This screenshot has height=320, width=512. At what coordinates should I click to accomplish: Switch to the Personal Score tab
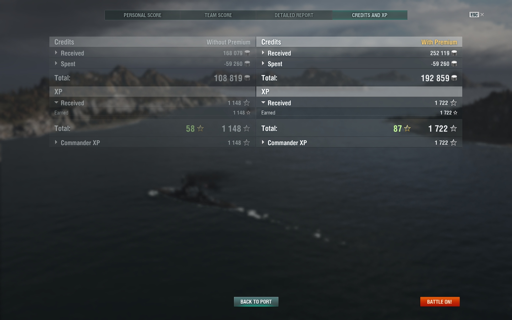pyautogui.click(x=143, y=15)
